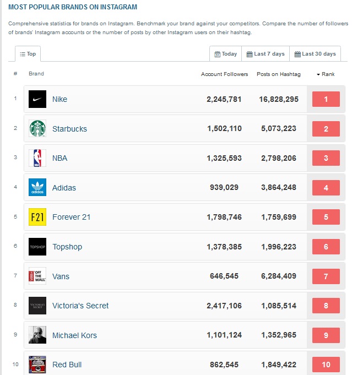Show Last 30 days statistics

click(315, 54)
